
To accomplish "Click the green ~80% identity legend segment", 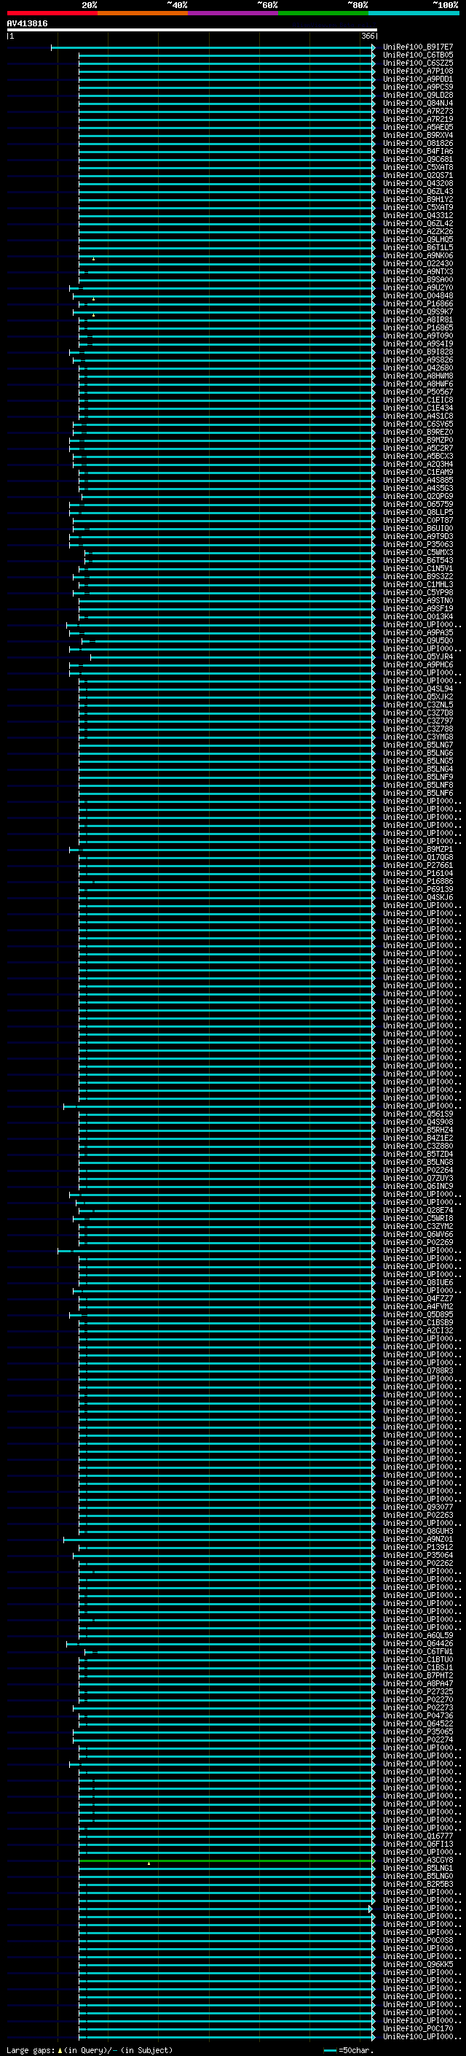I will [x=323, y=13].
